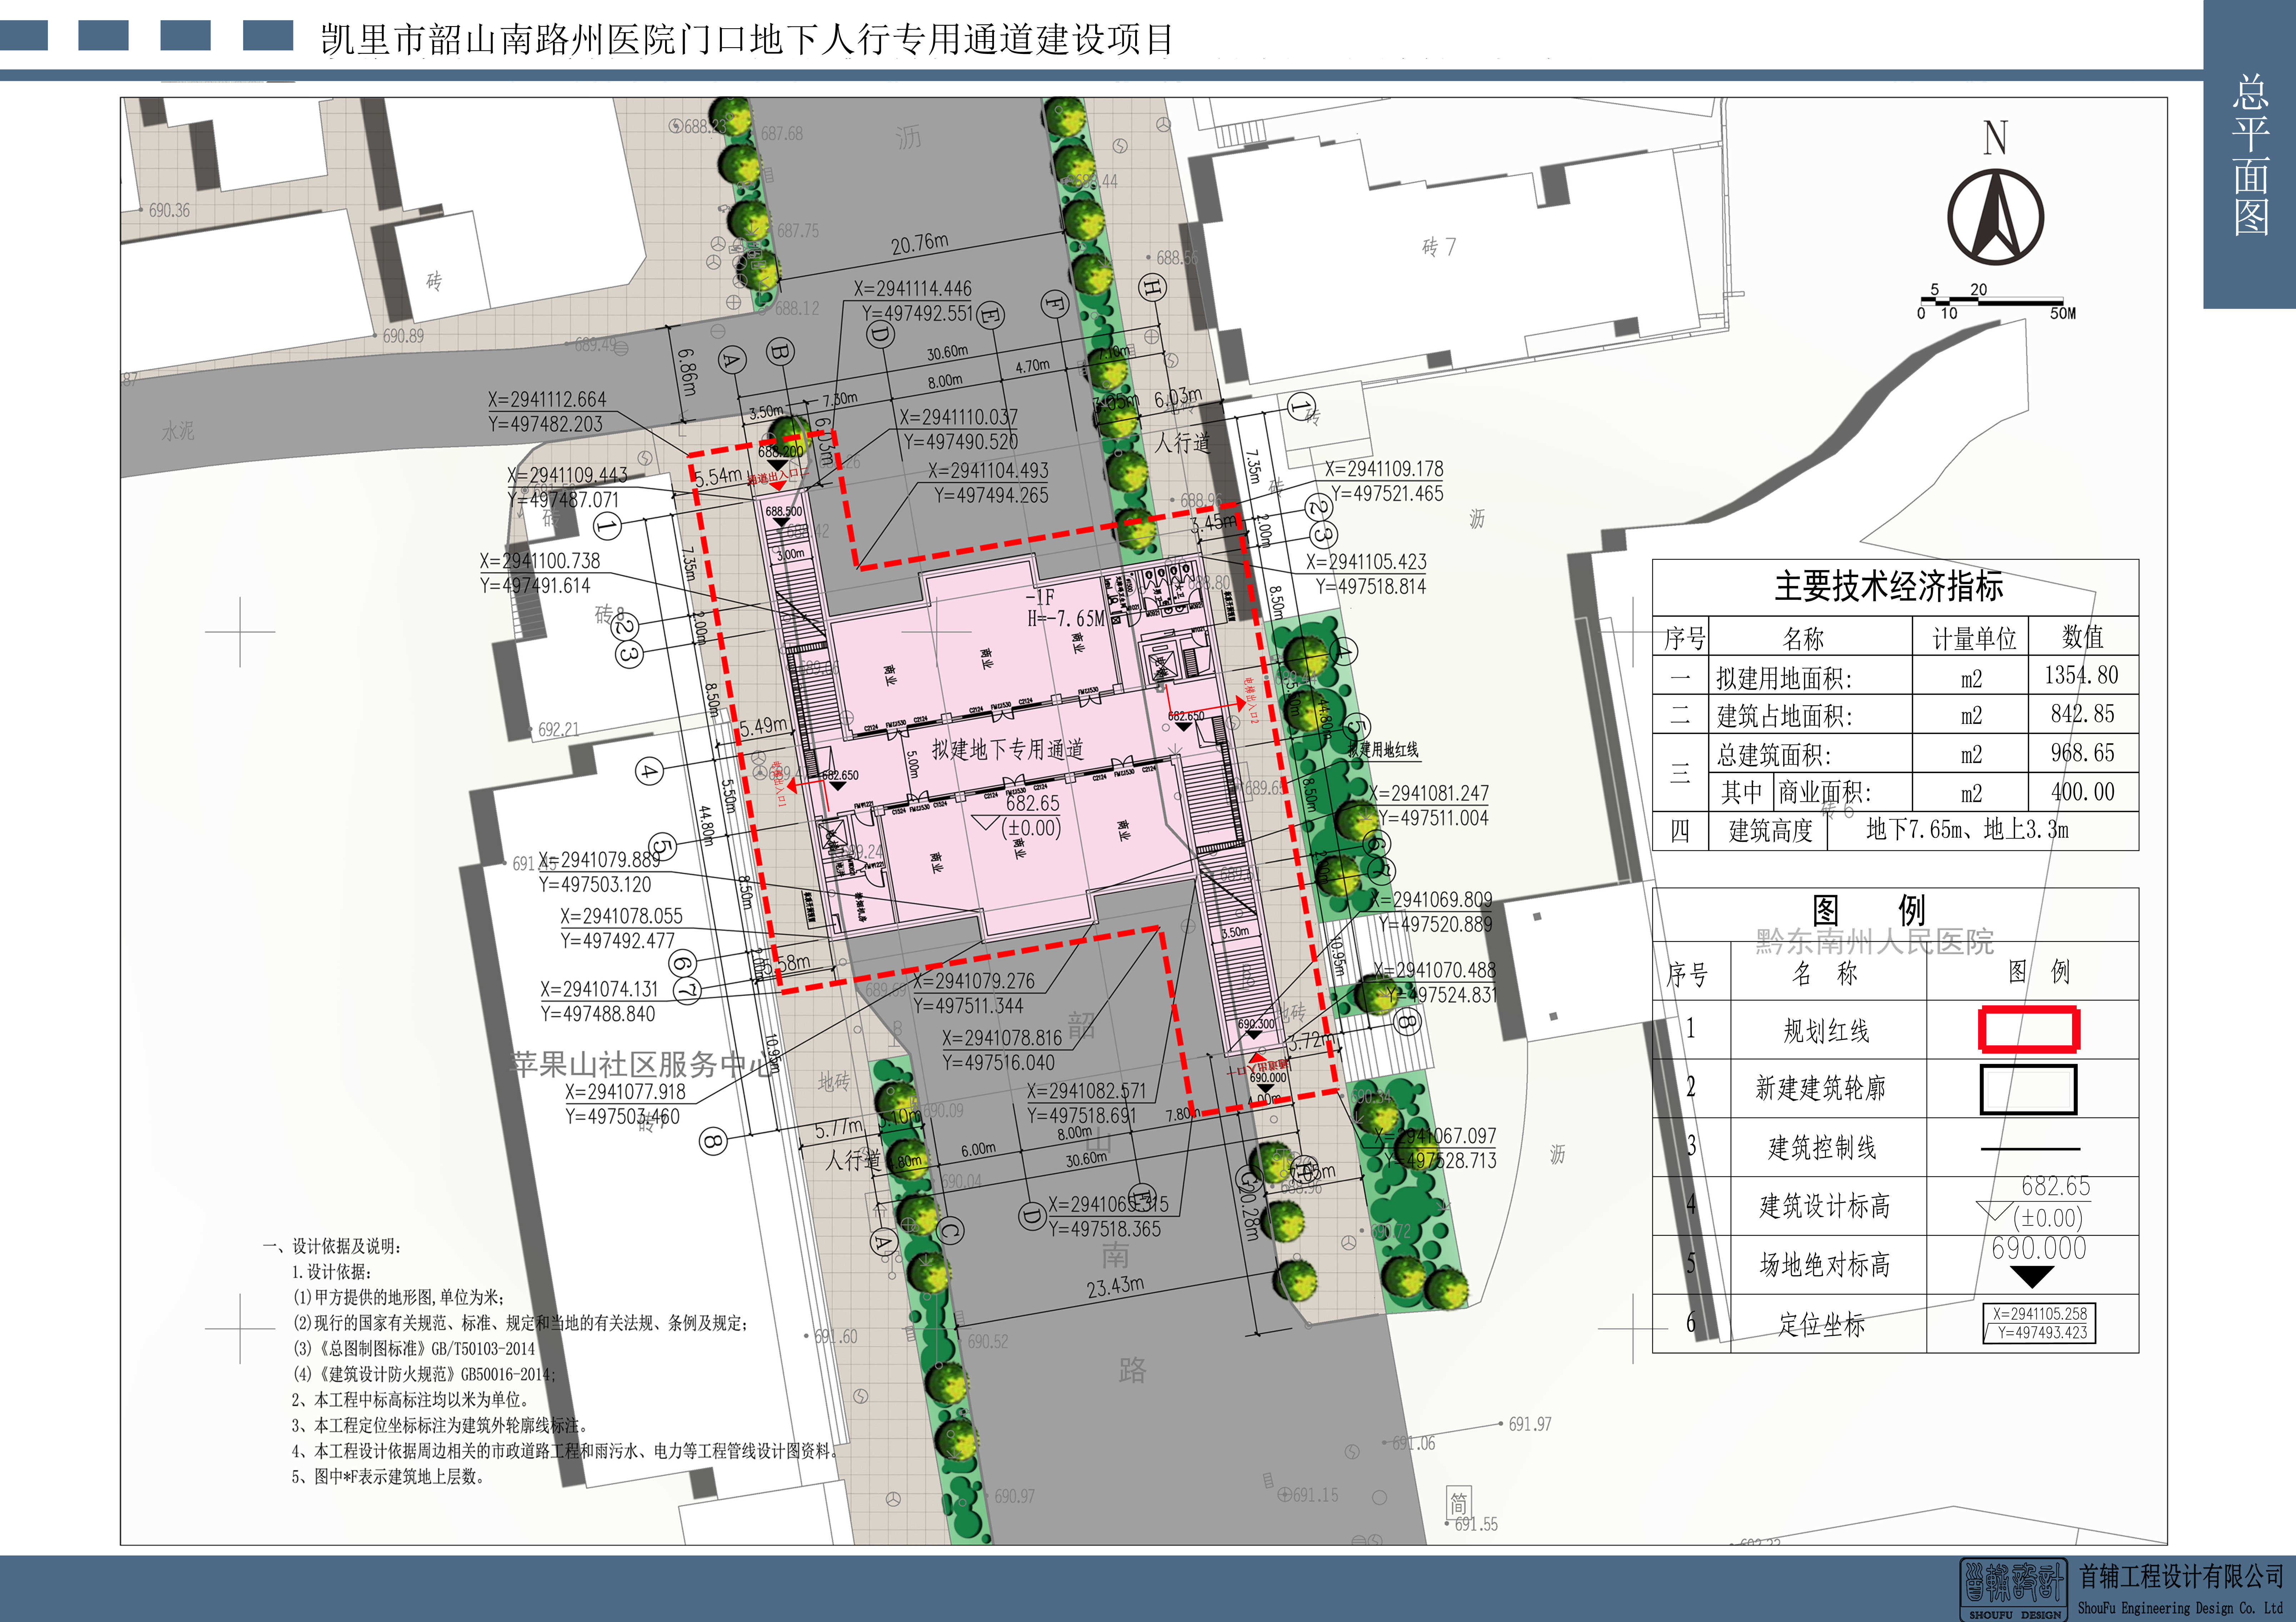Click the ShouFu Design company seal logo
The height and width of the screenshot is (1622, 2296).
click(2014, 1589)
